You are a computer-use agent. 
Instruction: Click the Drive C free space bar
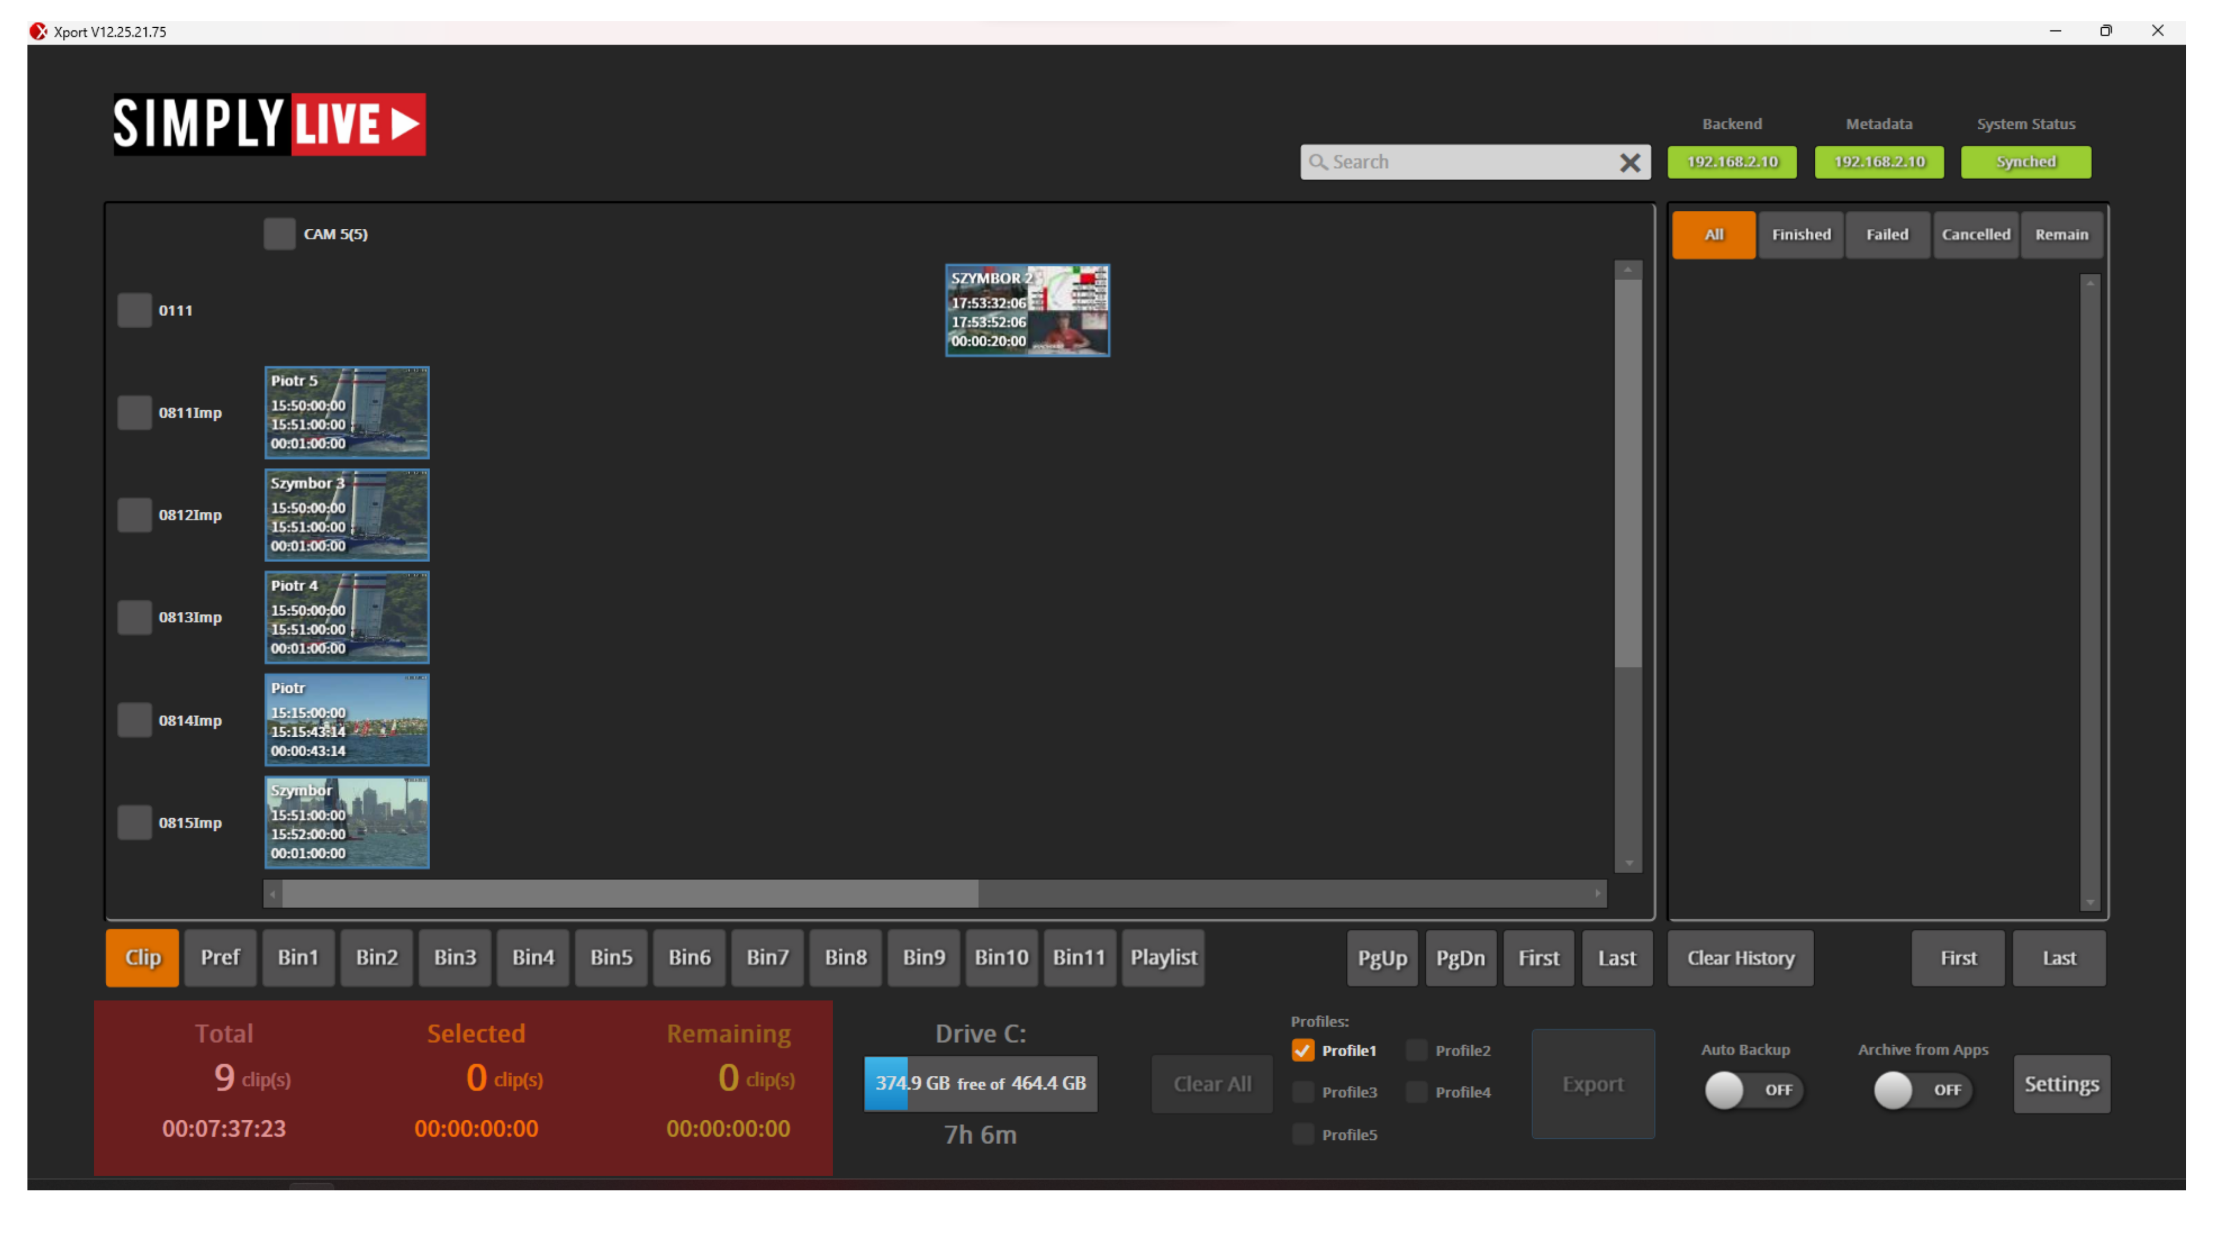click(x=980, y=1083)
